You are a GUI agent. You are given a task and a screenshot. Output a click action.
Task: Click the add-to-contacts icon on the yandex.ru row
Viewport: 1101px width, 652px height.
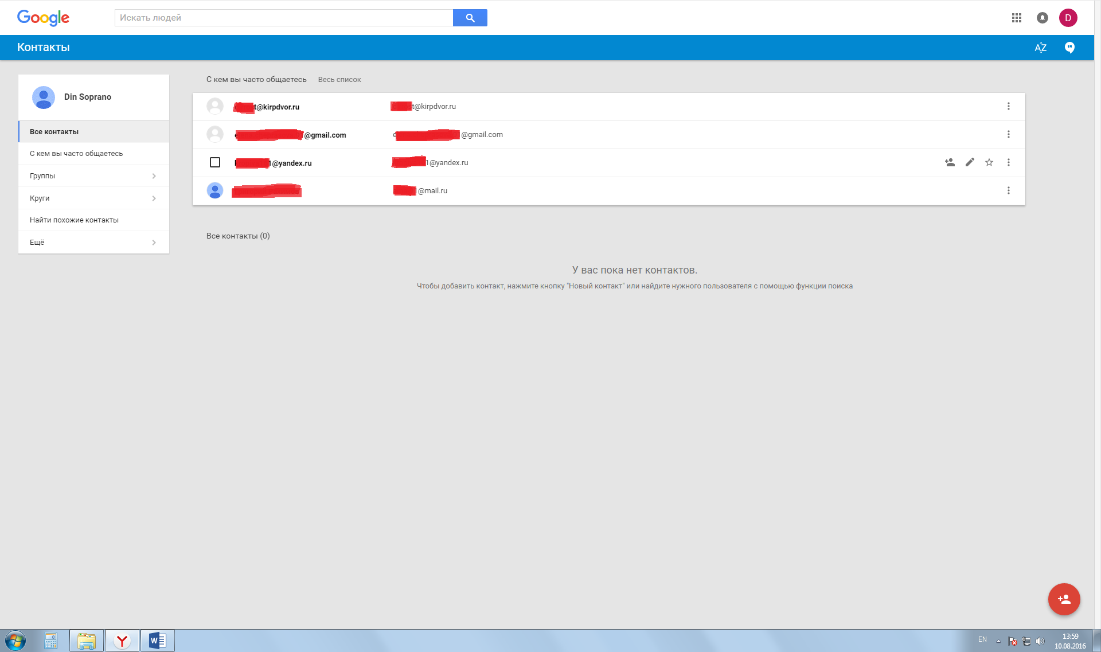pos(950,162)
